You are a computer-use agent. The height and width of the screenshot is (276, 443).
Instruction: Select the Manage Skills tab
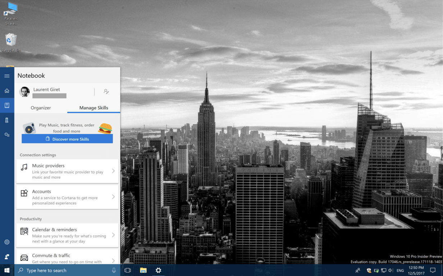click(x=93, y=108)
